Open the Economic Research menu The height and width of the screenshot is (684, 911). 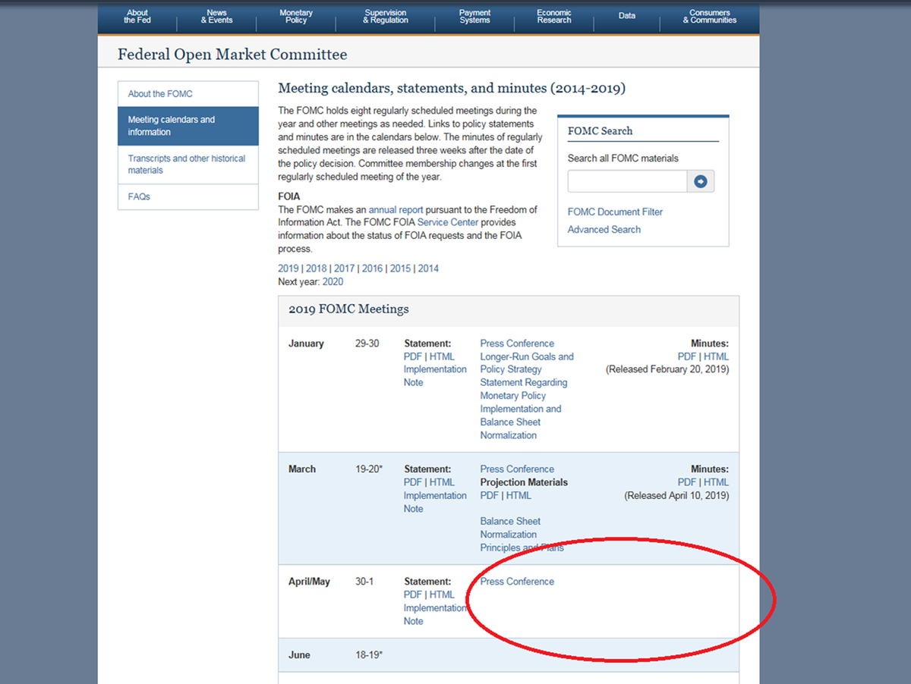pos(554,17)
